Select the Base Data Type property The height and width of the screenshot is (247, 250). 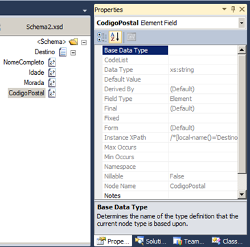tap(135, 50)
